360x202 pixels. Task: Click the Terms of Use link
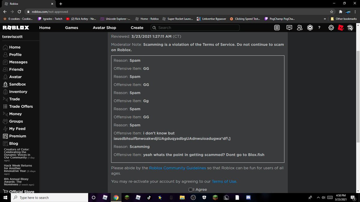[224, 181]
